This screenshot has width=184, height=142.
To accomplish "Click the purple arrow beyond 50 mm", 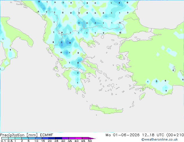I will pos(92,138).
